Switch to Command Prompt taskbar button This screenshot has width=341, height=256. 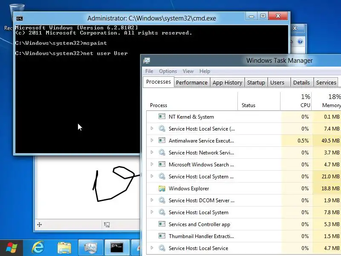tap(117, 248)
